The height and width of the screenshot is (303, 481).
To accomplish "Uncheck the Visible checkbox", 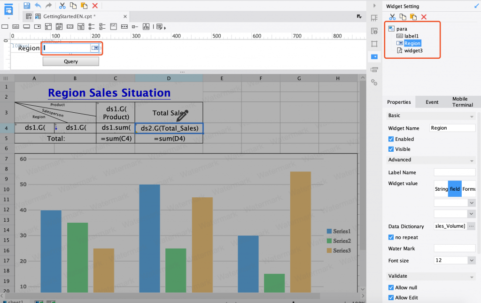I will [x=391, y=149].
